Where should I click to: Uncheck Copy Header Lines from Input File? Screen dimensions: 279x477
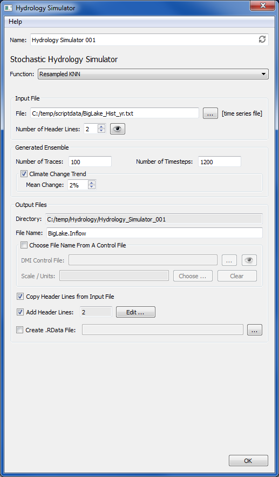coord(20,296)
